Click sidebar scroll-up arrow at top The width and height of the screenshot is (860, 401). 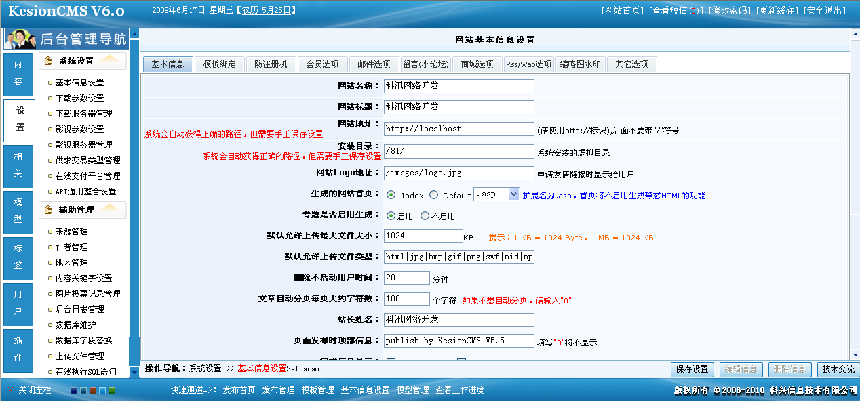click(x=134, y=33)
